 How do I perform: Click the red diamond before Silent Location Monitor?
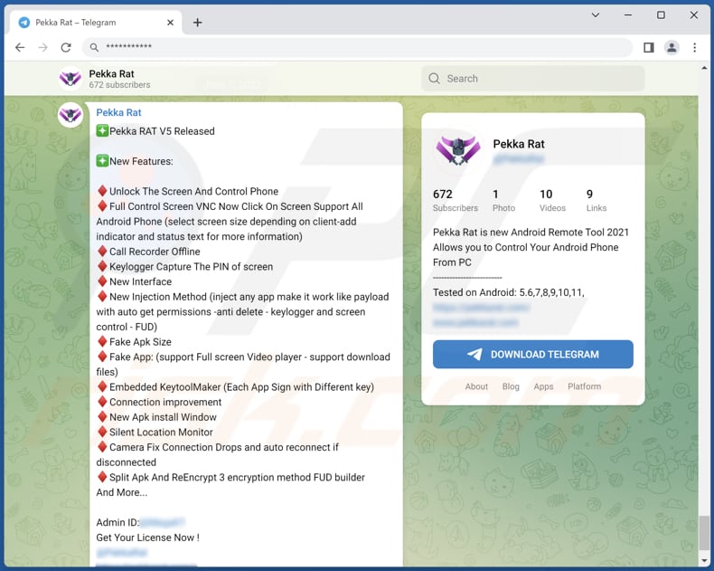click(102, 432)
